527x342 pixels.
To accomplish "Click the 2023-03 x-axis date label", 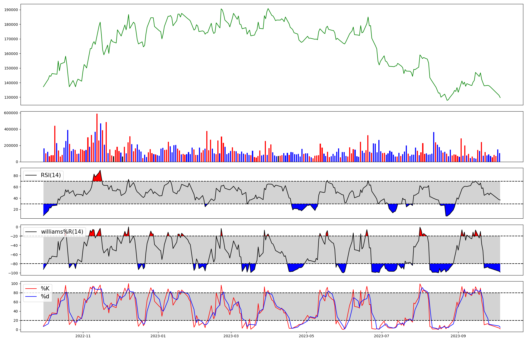I will tap(231, 336).
